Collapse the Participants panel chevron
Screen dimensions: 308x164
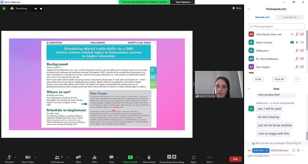pos(249,9)
